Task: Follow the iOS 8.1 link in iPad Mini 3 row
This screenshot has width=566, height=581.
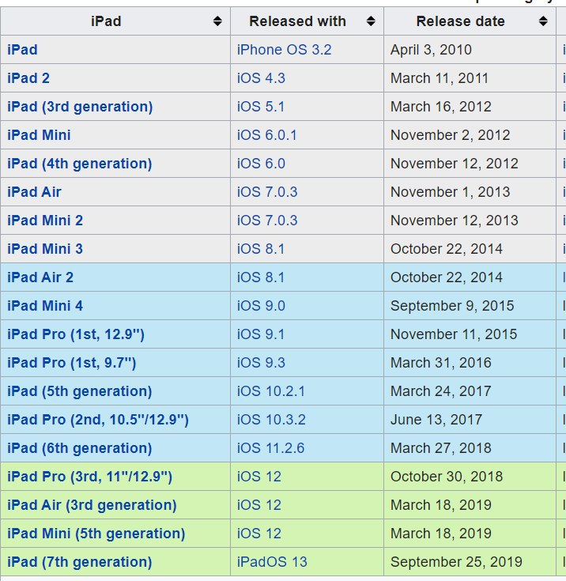Action: tap(261, 249)
